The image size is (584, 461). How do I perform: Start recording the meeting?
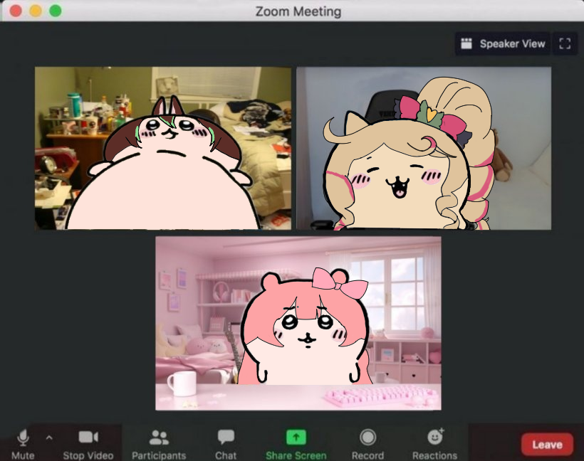[x=367, y=444]
